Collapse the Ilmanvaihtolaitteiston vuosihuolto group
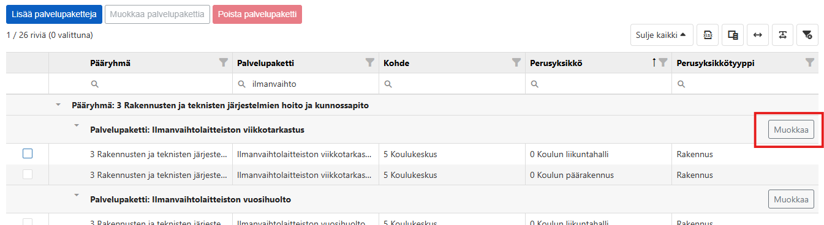This screenshot has width=824, height=225. point(77,196)
